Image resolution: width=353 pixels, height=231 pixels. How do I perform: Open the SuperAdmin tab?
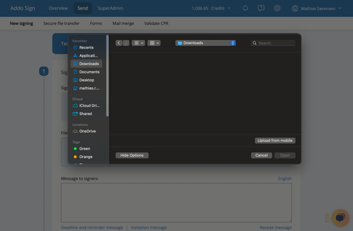110,8
